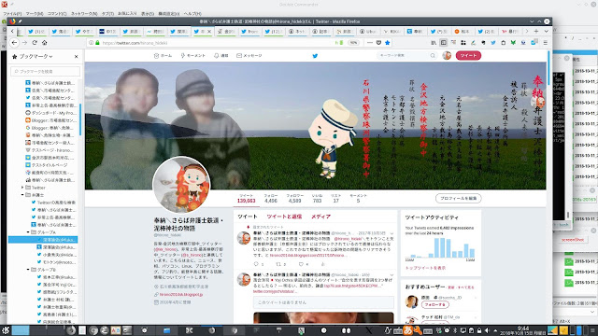The width and height of the screenshot is (598, 336).
Task: Click the Twitter search magnifier icon
Action: (x=433, y=56)
